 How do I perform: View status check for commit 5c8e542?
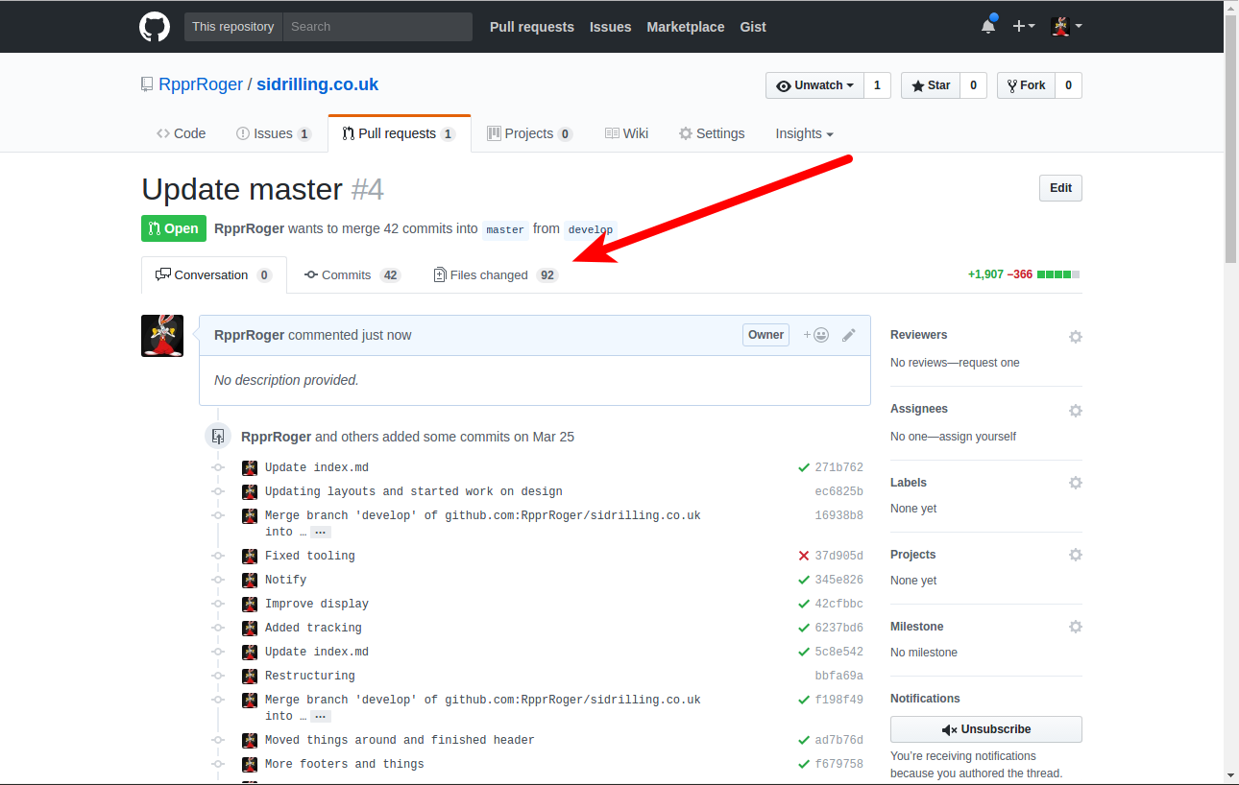pyautogui.click(x=804, y=652)
